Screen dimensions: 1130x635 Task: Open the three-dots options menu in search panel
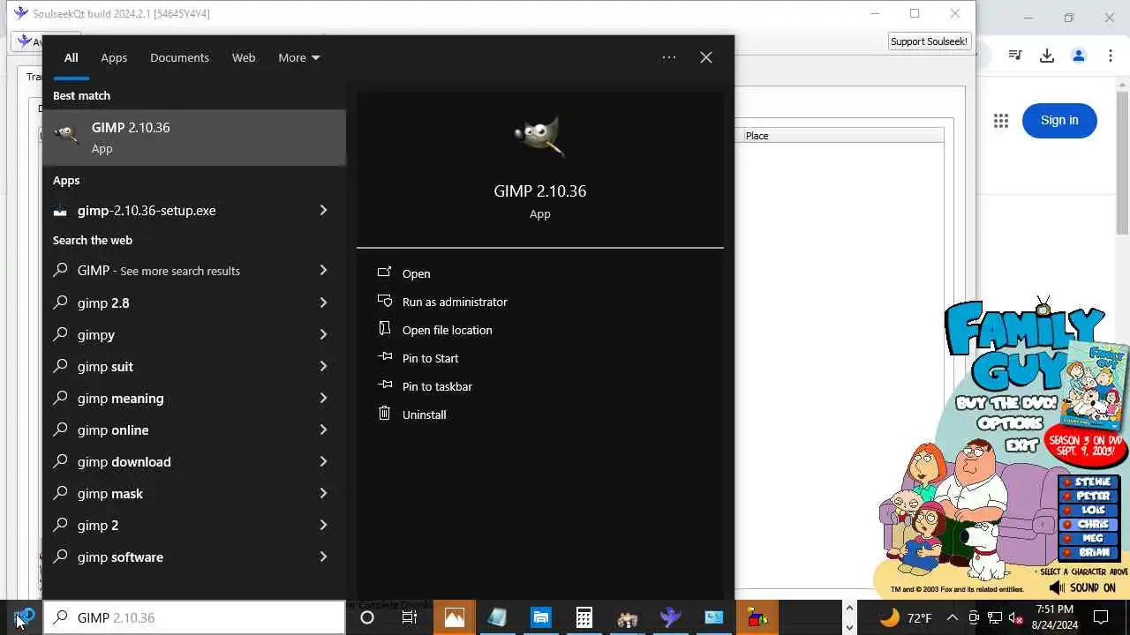[669, 57]
